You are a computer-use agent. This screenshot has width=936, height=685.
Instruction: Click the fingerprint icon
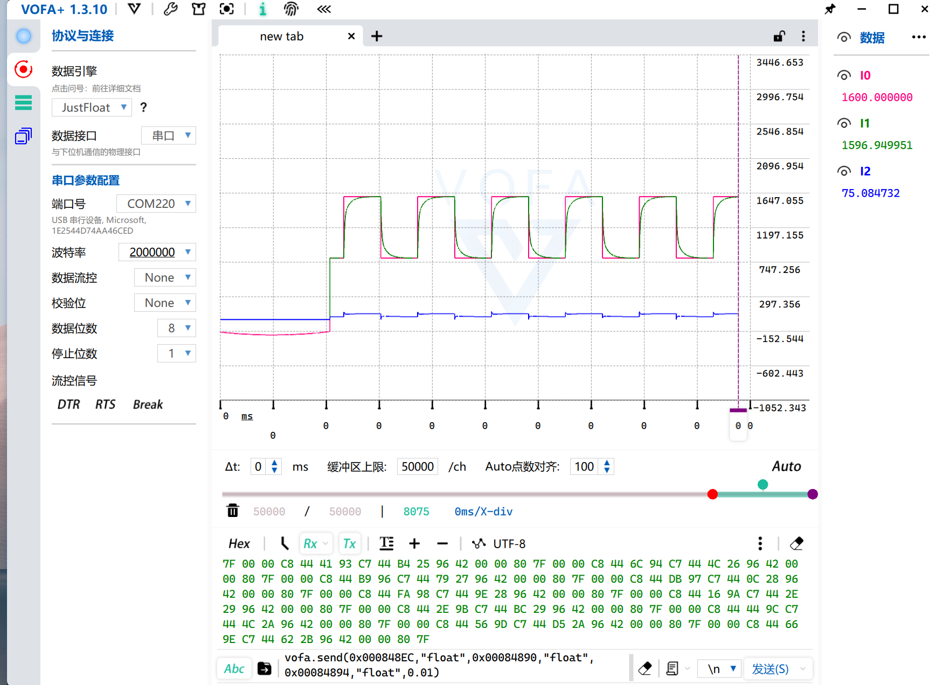point(291,9)
